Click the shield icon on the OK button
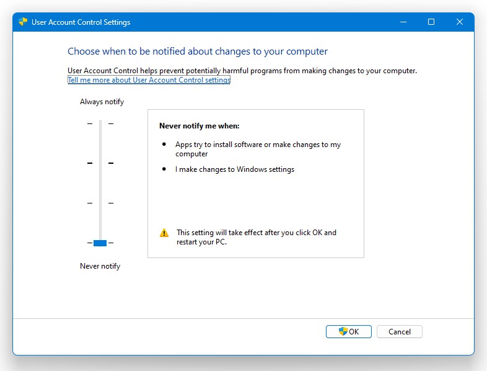Image resolution: width=487 pixels, height=371 pixels. pos(343,331)
